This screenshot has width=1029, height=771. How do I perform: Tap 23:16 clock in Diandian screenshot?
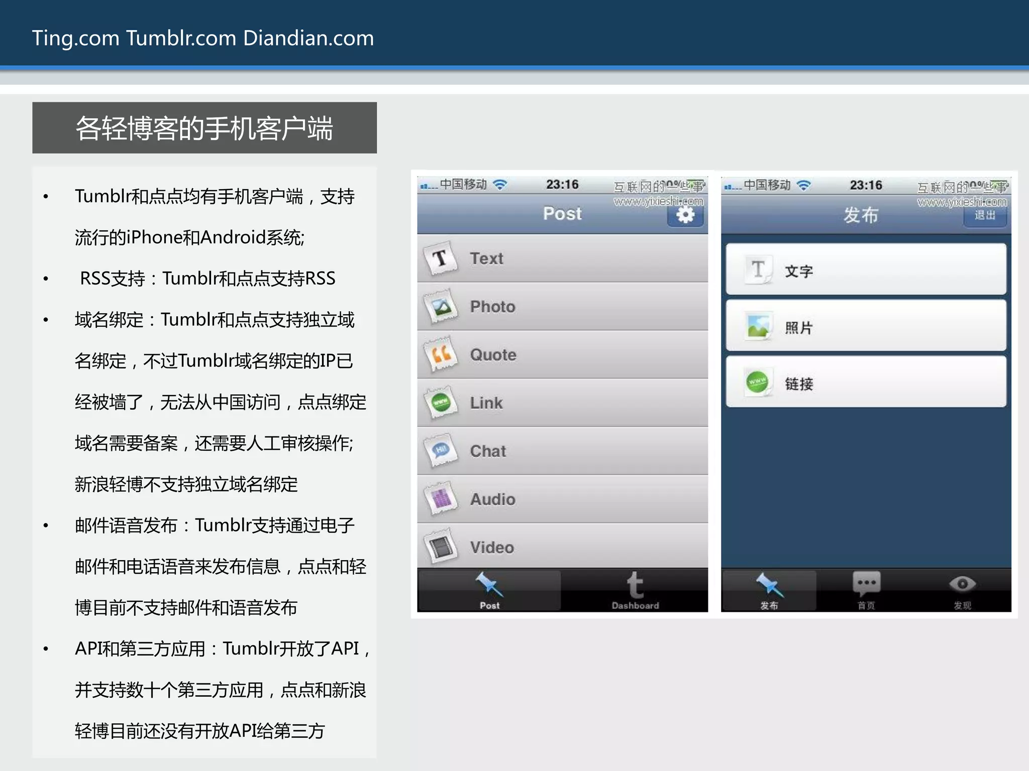point(866,185)
